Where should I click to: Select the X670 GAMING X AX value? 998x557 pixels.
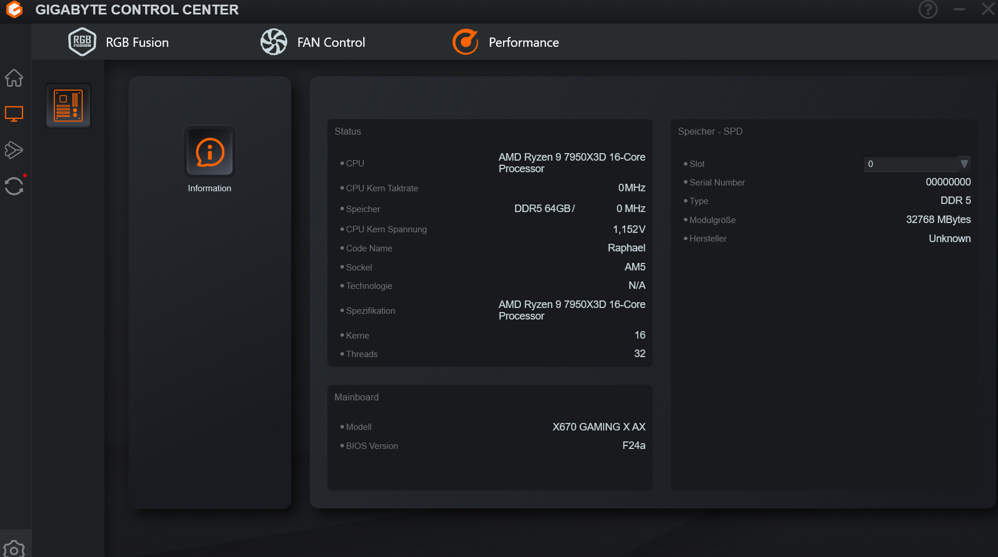pyautogui.click(x=599, y=427)
